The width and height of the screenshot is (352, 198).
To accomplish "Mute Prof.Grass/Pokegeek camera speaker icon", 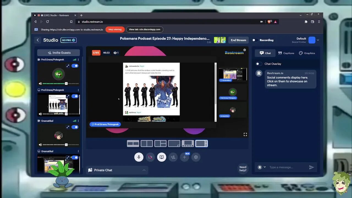I will 40,84.
